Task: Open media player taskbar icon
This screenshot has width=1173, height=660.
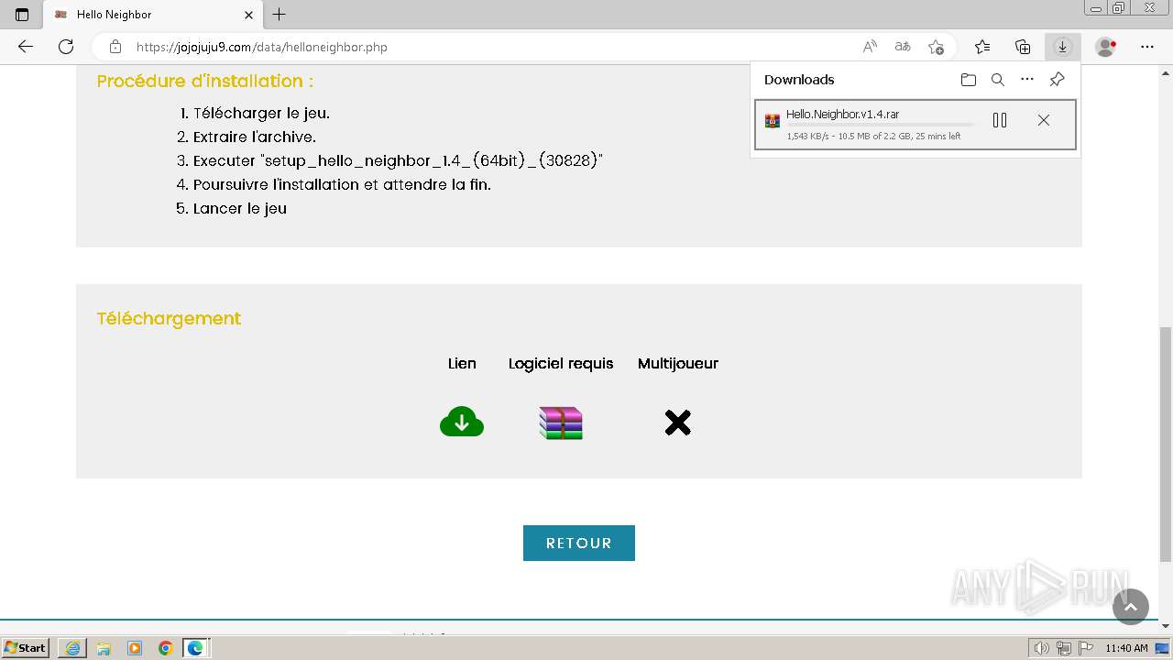Action: [x=135, y=648]
